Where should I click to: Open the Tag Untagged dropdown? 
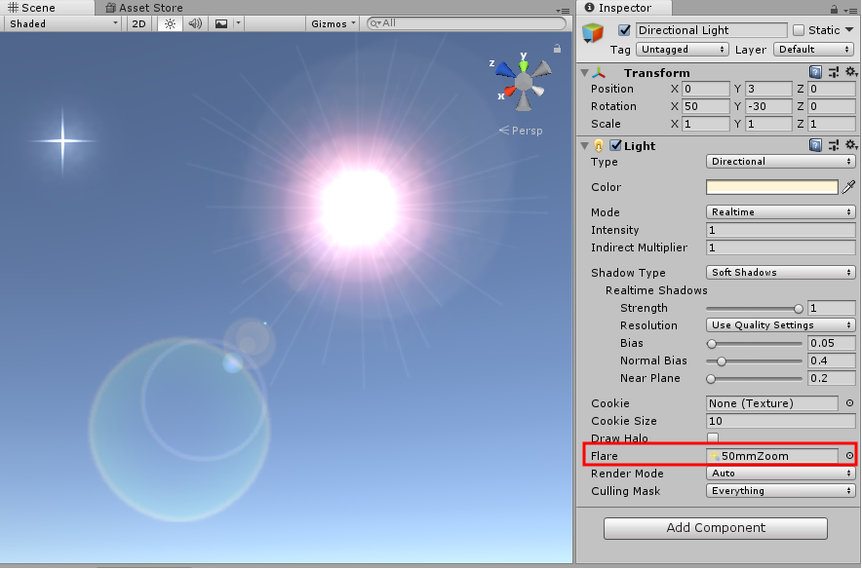683,50
